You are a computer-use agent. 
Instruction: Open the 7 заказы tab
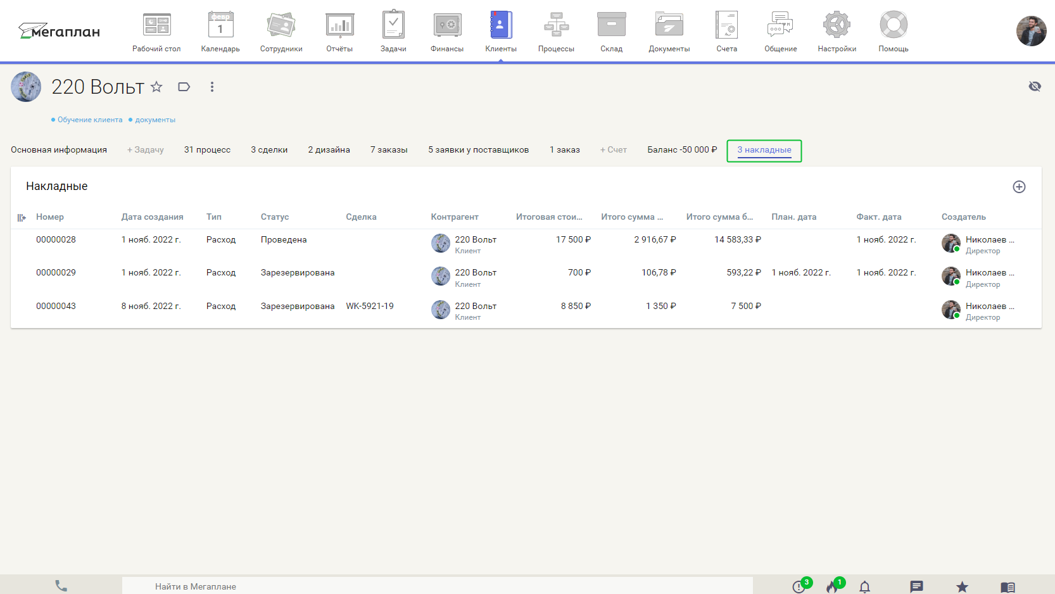(x=389, y=150)
